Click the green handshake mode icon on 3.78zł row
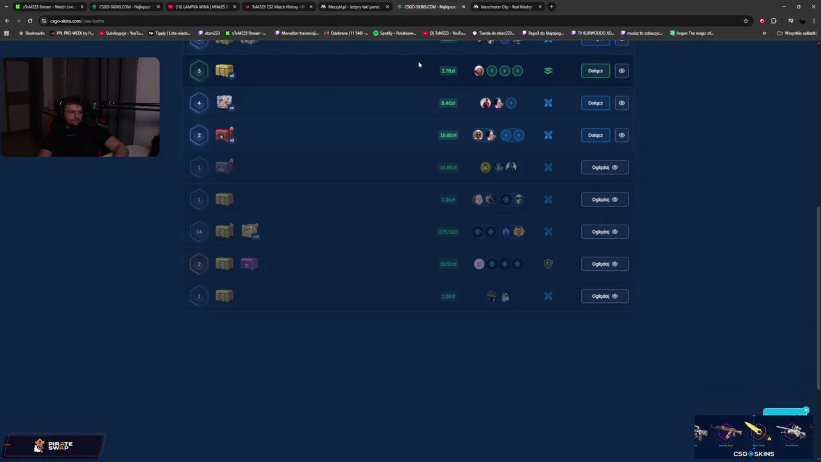Screen dimensions: 821x462 click(548, 71)
